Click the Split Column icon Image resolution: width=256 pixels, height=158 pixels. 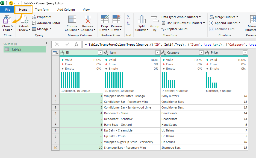[x=142, y=19]
